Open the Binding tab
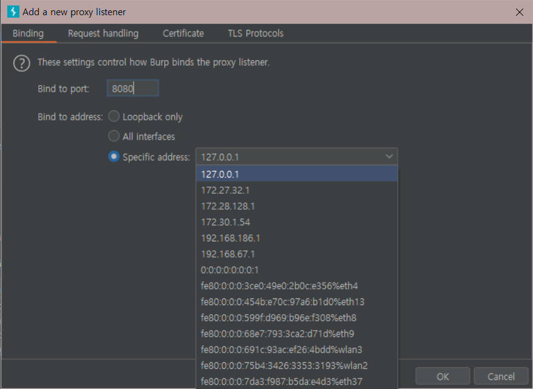 point(28,33)
